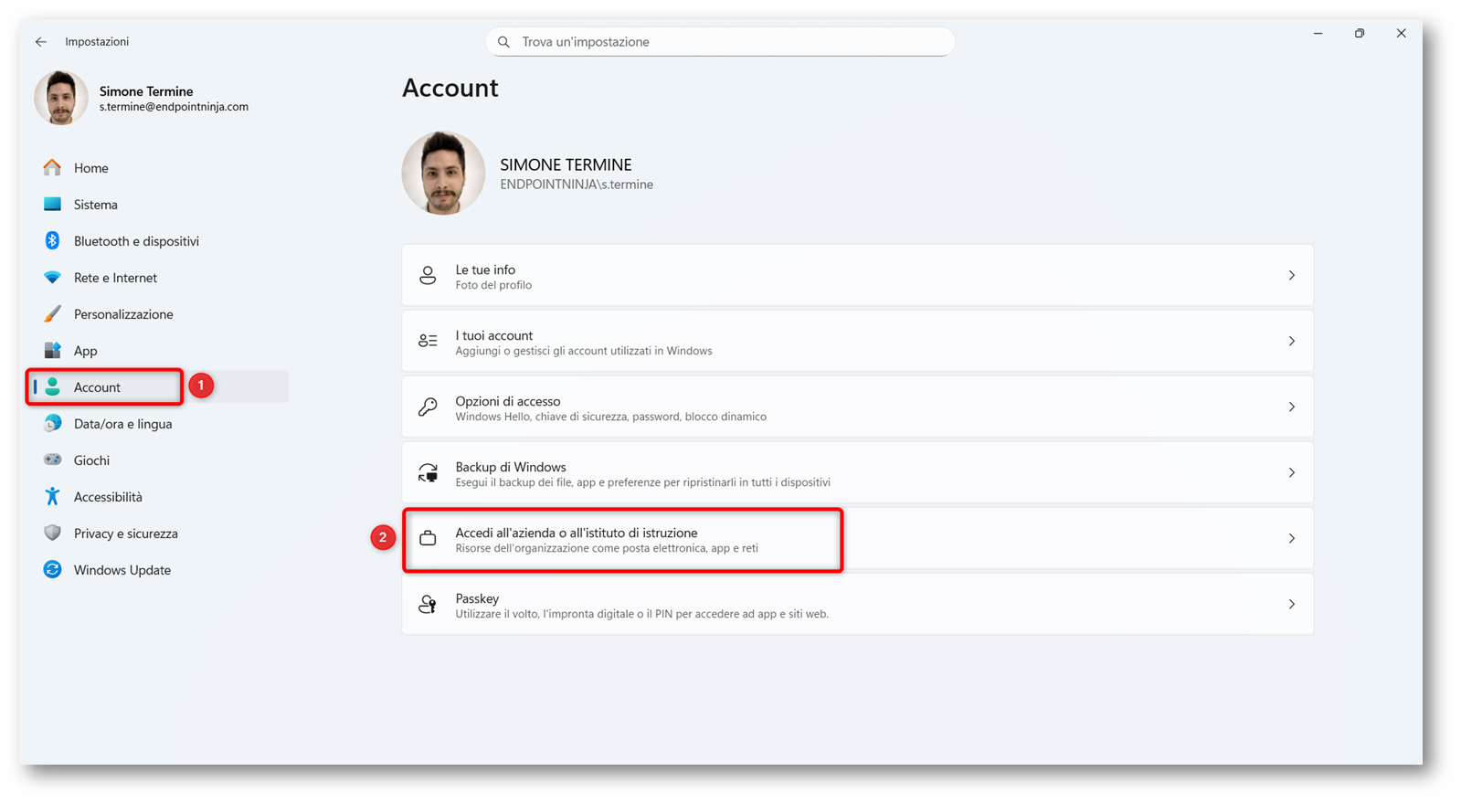Click the Account person icon in sidebar
Image resolution: width=1461 pixels, height=803 pixels.
(52, 386)
